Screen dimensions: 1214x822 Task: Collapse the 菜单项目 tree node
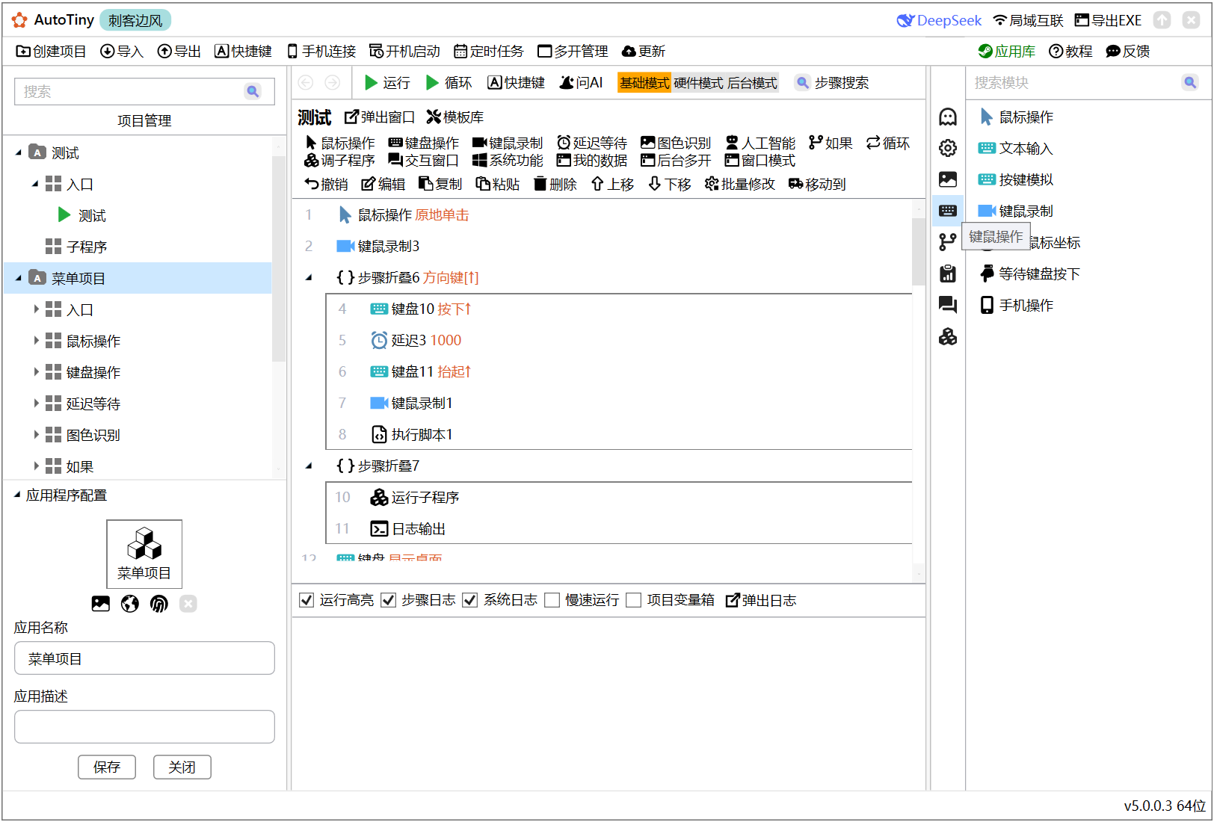tap(19, 278)
